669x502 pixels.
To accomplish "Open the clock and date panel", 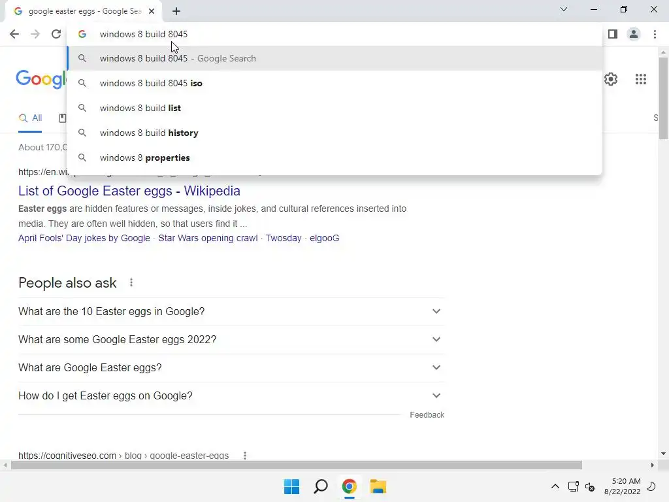I will [623, 486].
